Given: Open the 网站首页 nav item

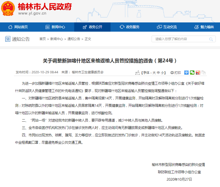Looking at the screenshot, I should [18, 27].
